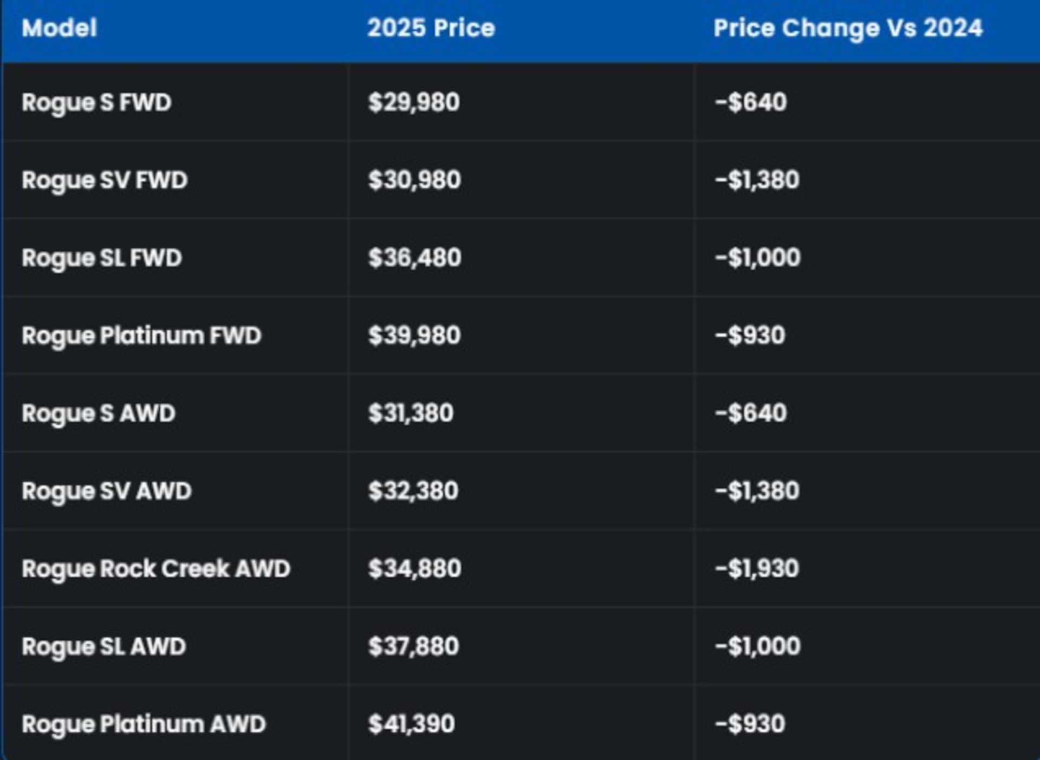Select the Rogue SV FWD model cell

pos(105,180)
